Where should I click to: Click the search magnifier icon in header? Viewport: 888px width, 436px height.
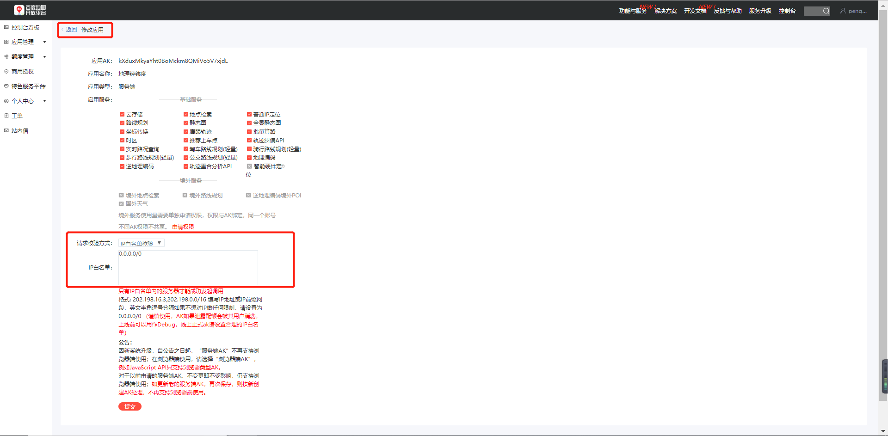click(x=826, y=11)
